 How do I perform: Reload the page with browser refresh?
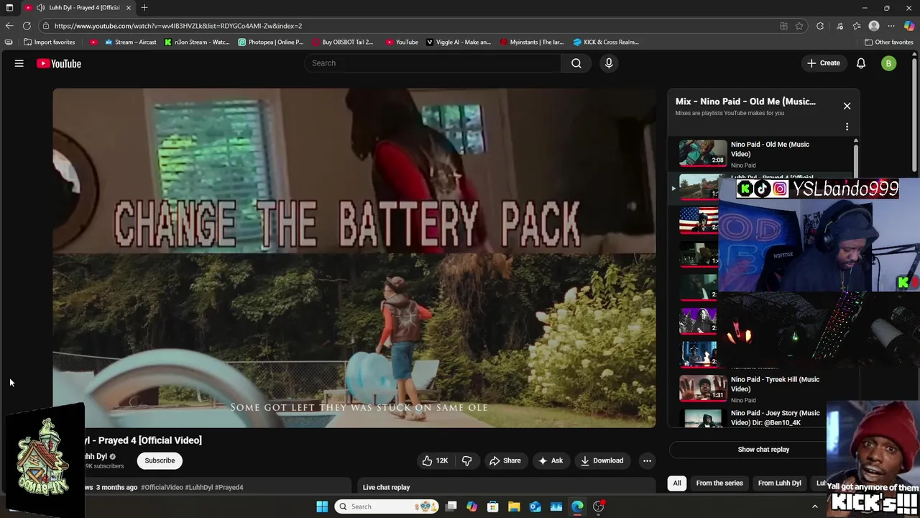click(27, 26)
